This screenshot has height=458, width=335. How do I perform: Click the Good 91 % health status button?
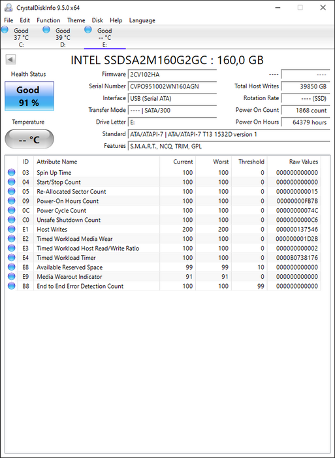(x=29, y=96)
